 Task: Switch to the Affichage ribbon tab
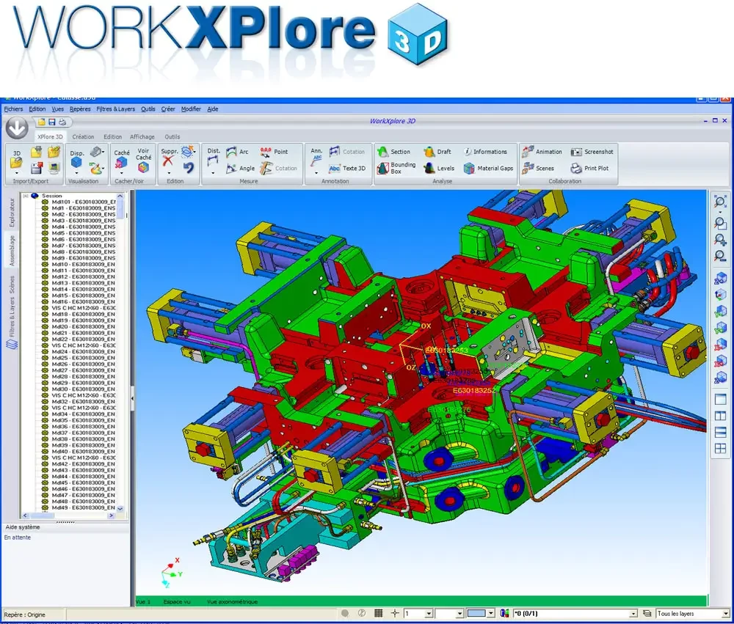click(142, 136)
